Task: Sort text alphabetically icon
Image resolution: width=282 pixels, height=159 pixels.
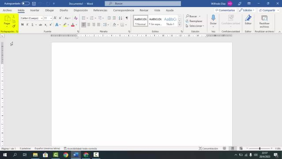Action: [120, 18]
